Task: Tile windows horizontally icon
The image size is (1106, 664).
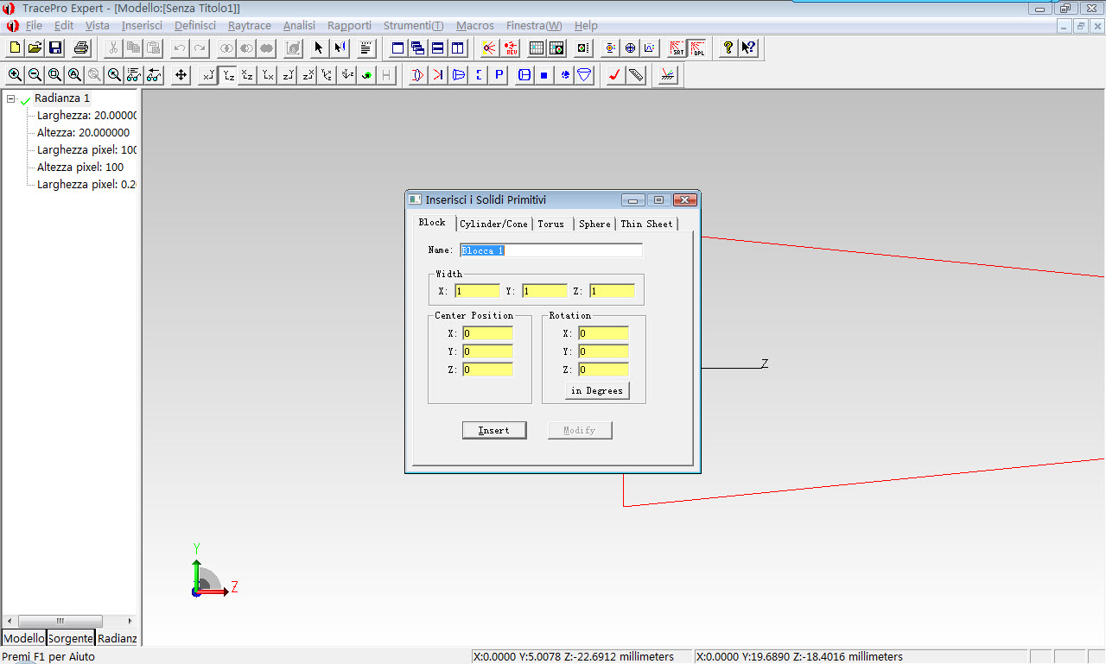Action: [x=438, y=47]
